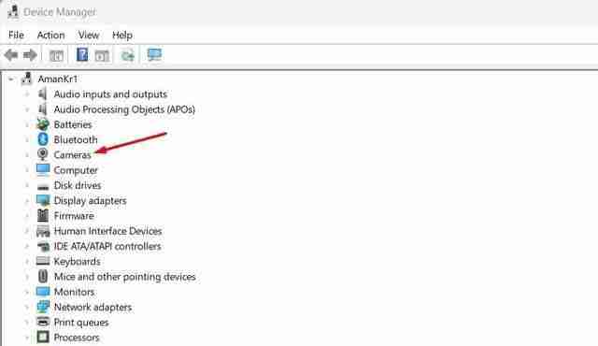Screen dimensions: 598x346
Task: Select Disk drives in the device tree
Action: point(78,185)
